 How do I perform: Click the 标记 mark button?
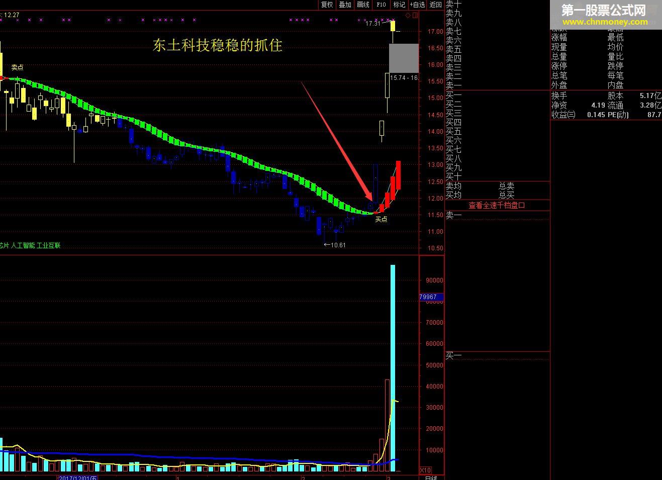tap(399, 5)
